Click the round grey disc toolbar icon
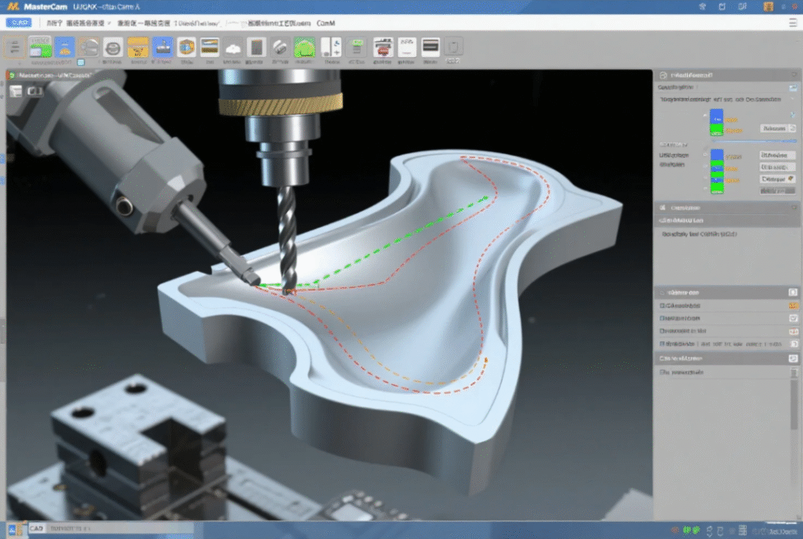The width and height of the screenshot is (803, 539). [x=113, y=48]
